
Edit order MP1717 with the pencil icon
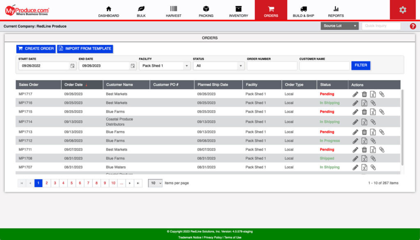(x=355, y=94)
